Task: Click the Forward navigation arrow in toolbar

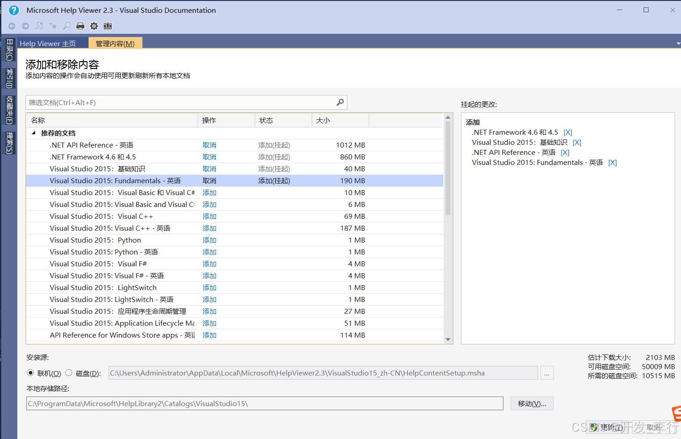Action: [x=26, y=26]
